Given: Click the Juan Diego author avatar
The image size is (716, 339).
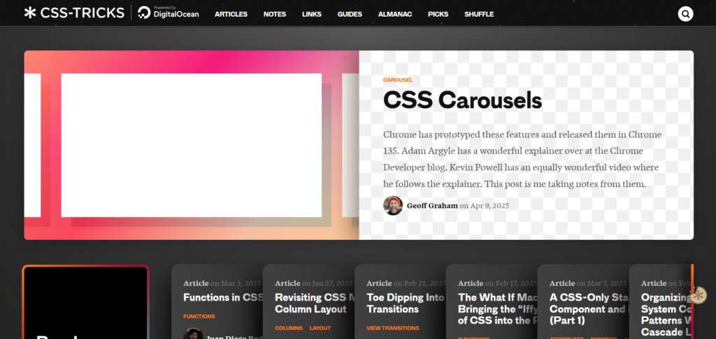Looking at the screenshot, I should click(193, 334).
